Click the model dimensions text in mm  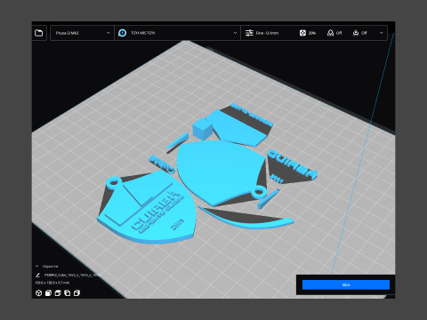[52, 283]
